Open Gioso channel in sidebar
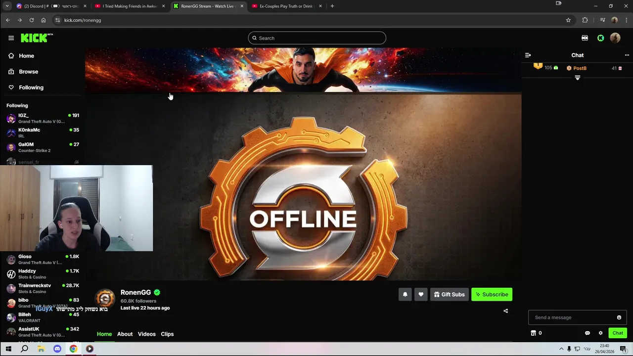 43,259
